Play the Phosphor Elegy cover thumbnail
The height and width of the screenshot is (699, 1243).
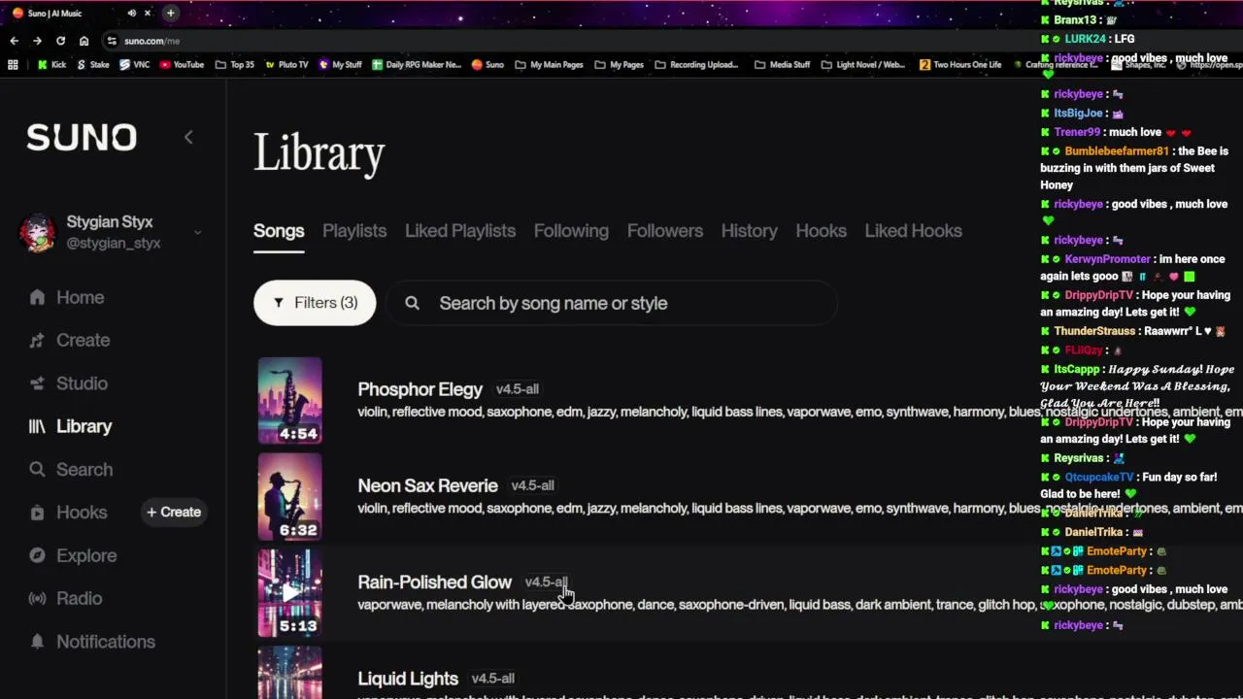pos(289,400)
